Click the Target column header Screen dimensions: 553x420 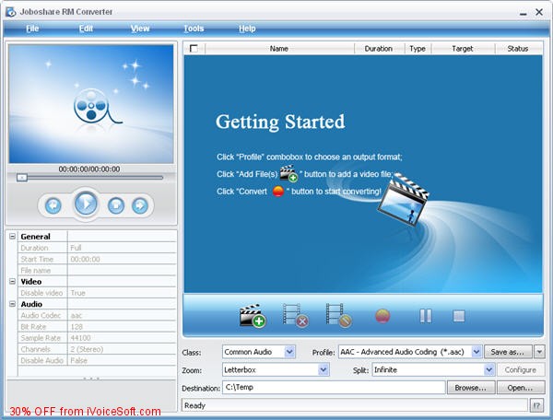coord(463,49)
